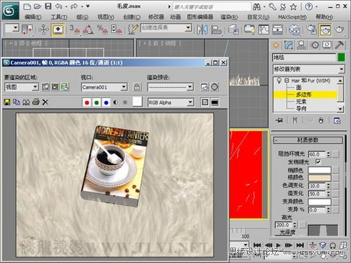
Task: Open the 工具(T) menu
Action: tap(59, 17)
